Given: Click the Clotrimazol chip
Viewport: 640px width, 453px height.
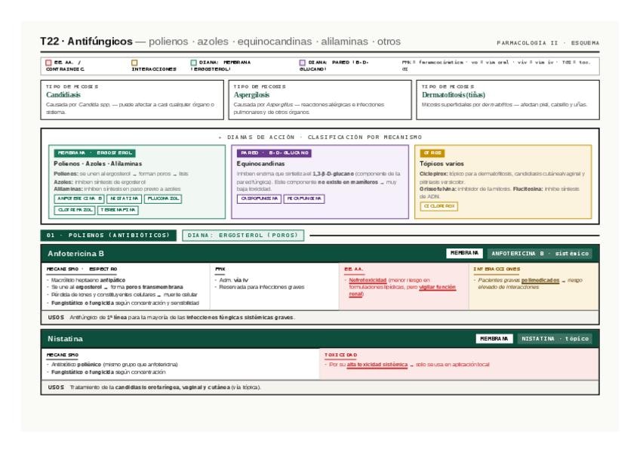Looking at the screenshot, I should tap(75, 211).
